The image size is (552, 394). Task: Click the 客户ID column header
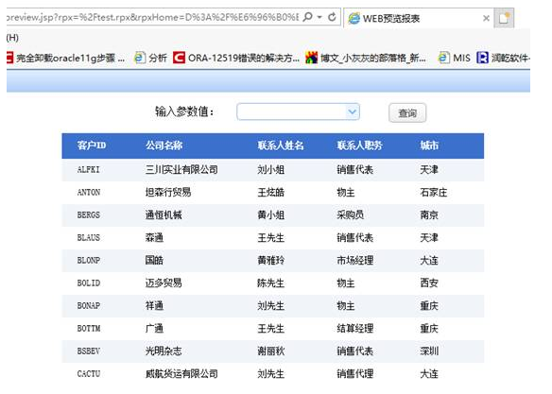click(92, 146)
